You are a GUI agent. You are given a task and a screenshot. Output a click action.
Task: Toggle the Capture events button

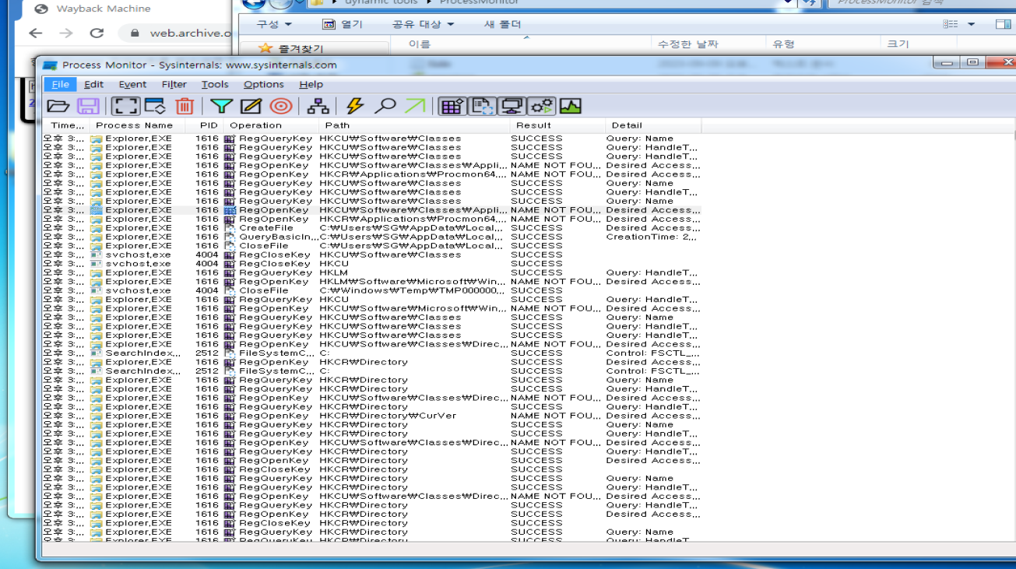(125, 106)
